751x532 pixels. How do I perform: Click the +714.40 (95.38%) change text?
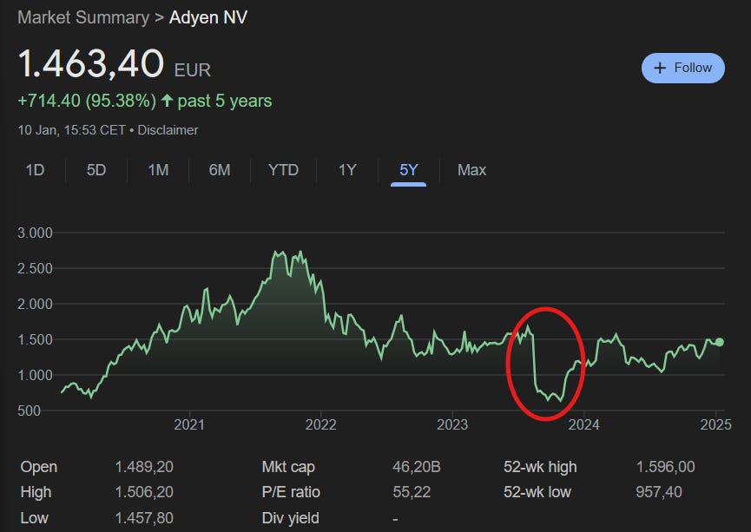coord(87,101)
